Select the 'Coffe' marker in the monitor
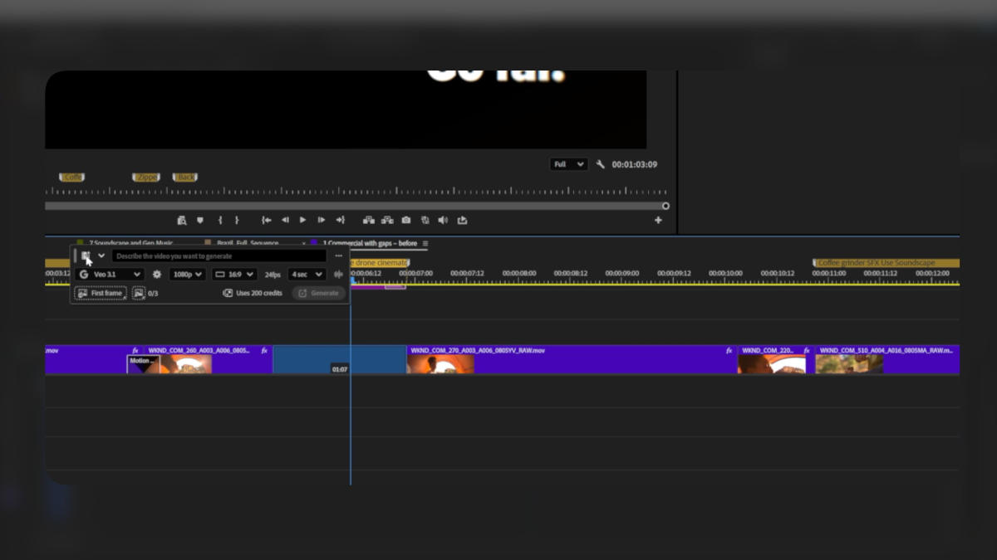 tap(72, 178)
